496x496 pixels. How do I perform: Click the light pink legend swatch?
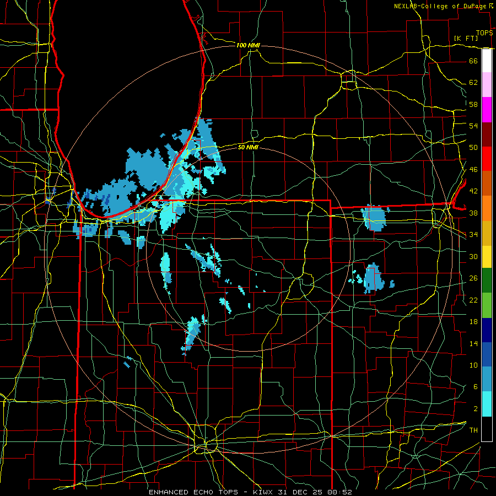coord(487,84)
